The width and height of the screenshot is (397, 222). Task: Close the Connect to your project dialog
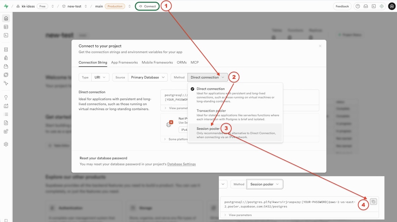(320, 46)
